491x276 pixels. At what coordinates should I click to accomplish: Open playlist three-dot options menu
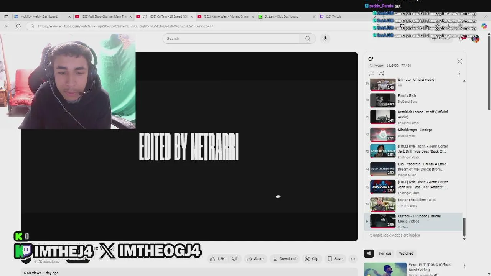(x=460, y=73)
